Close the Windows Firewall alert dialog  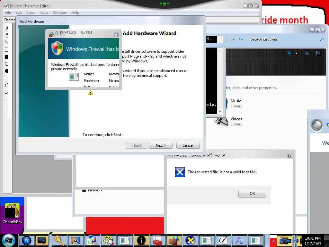coord(116,35)
